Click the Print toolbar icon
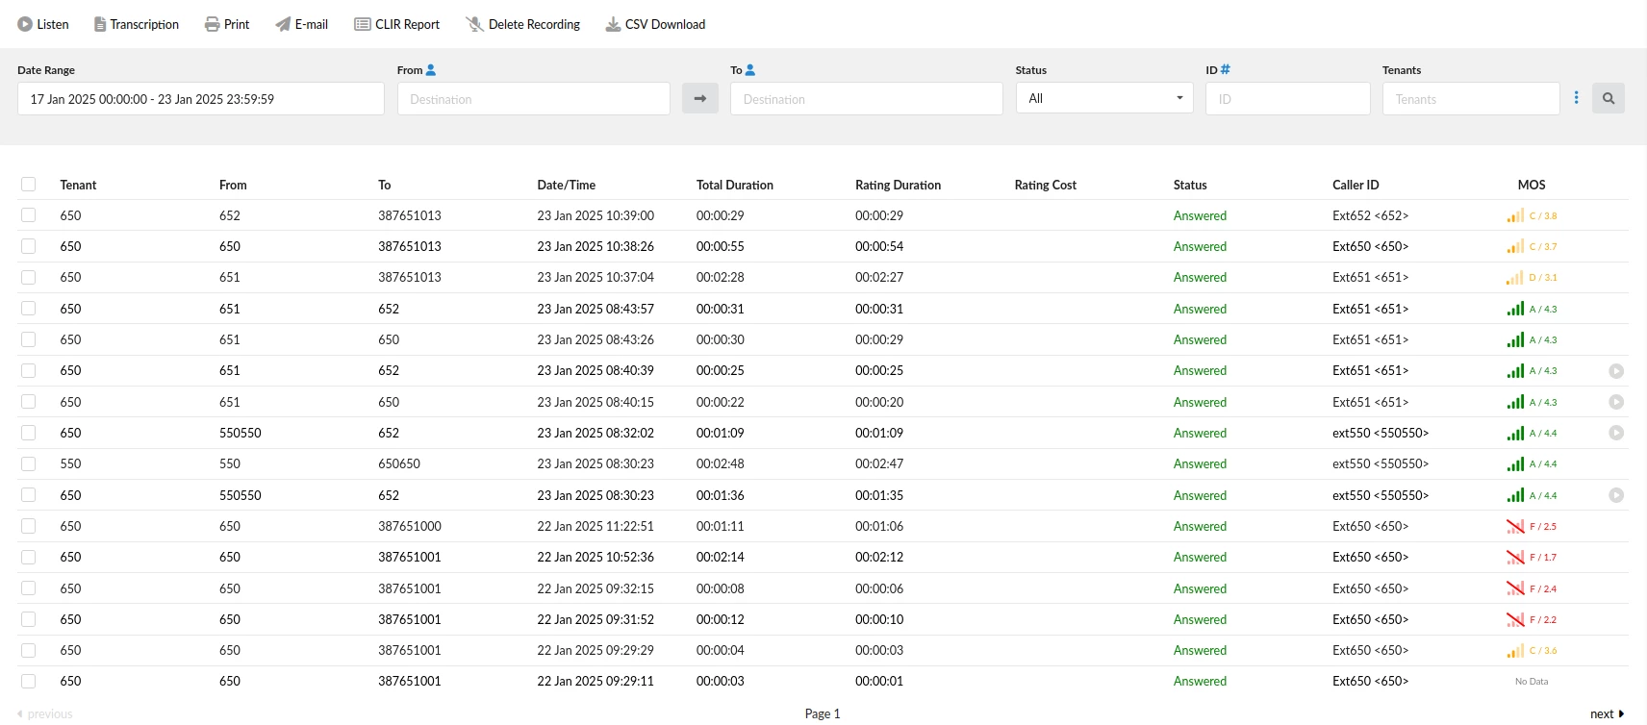The height and width of the screenshot is (725, 1647). [212, 24]
